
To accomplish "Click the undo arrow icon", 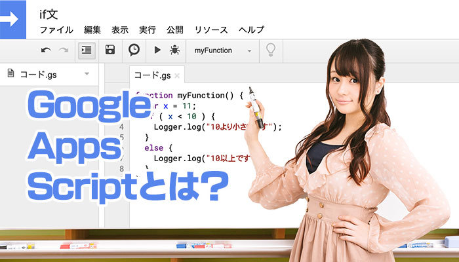I will point(46,50).
